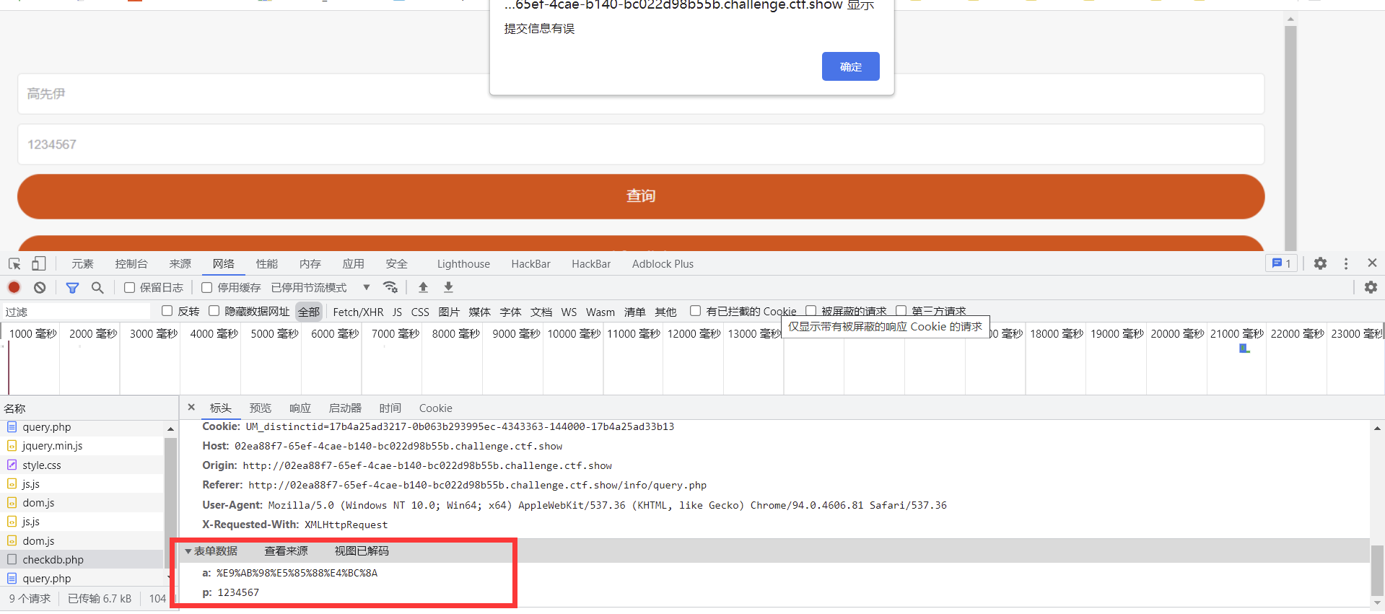The image size is (1385, 614).
Task: Open the 应用 tab
Action: [x=354, y=264]
